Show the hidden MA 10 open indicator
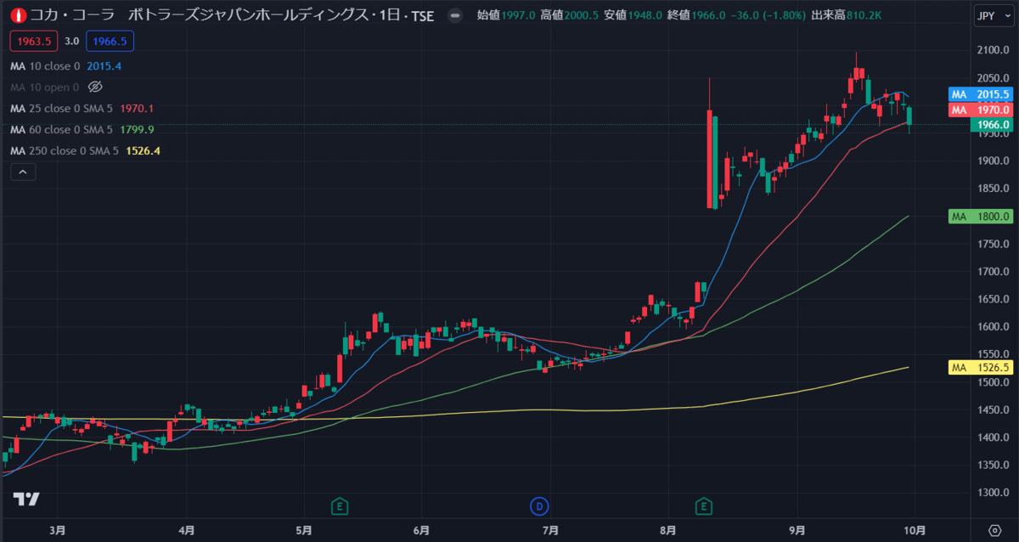Screen dimensions: 1019x542 click(95, 87)
